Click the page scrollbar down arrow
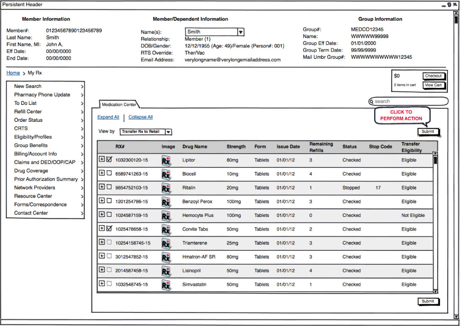Image resolution: width=460 pixels, height=326 pixels. pos(456,316)
